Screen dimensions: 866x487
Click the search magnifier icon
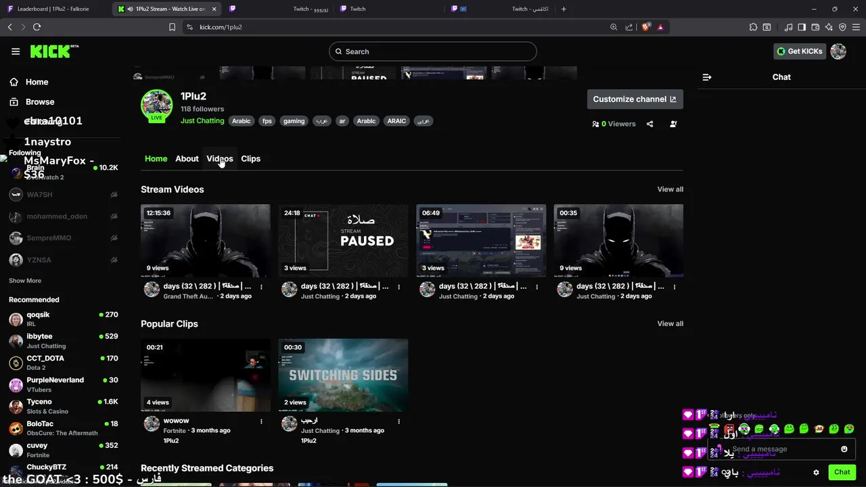338,51
